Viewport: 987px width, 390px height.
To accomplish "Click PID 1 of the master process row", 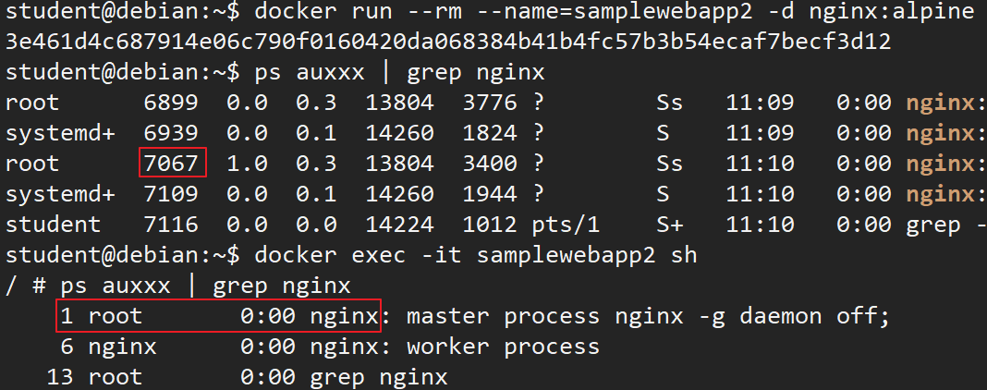I will coord(67,316).
